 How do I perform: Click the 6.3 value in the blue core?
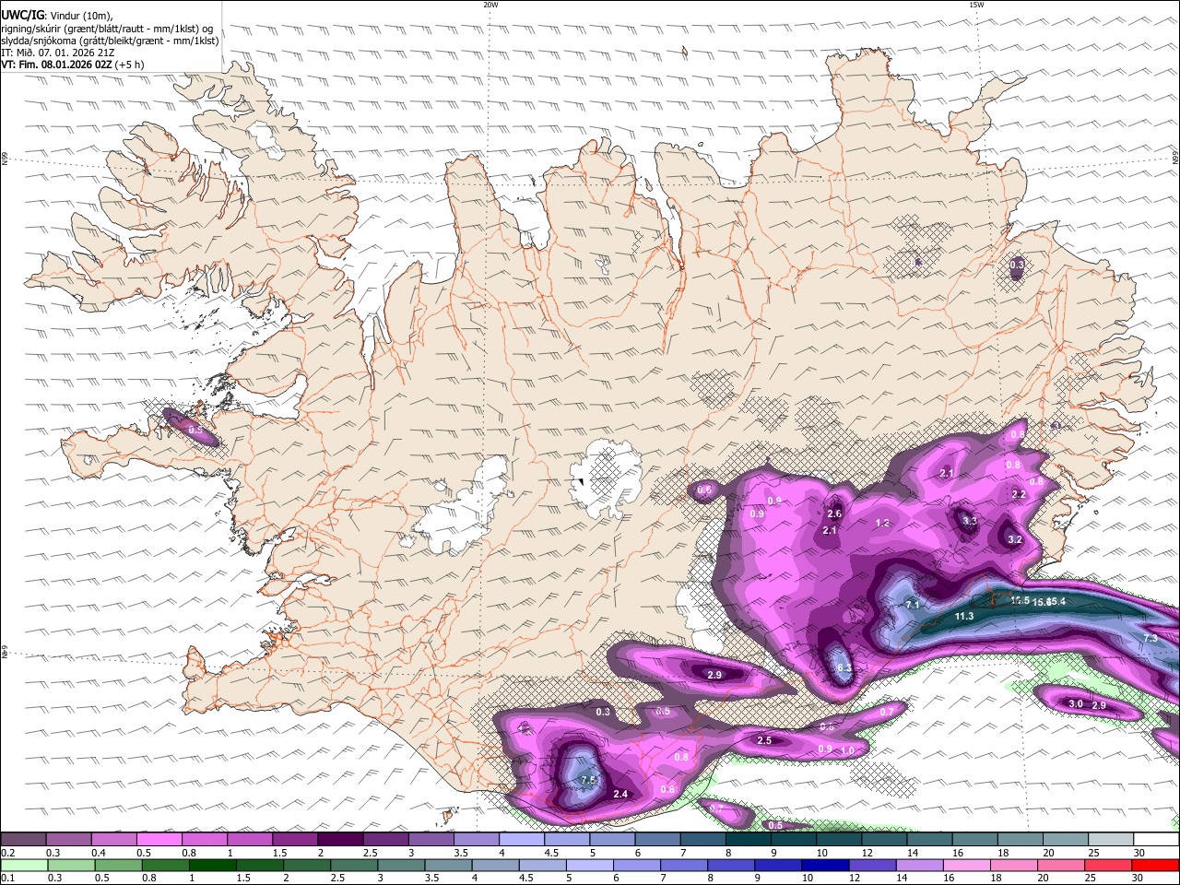click(x=843, y=668)
